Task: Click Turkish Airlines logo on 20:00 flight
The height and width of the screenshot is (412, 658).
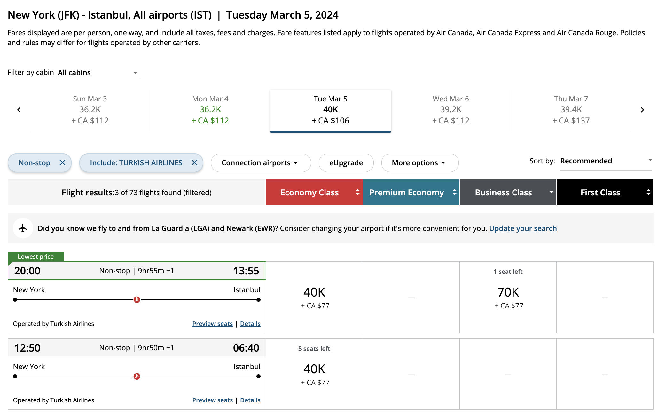Action: (137, 300)
